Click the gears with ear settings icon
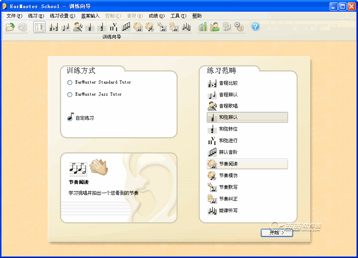 pyautogui.click(x=239, y=27)
